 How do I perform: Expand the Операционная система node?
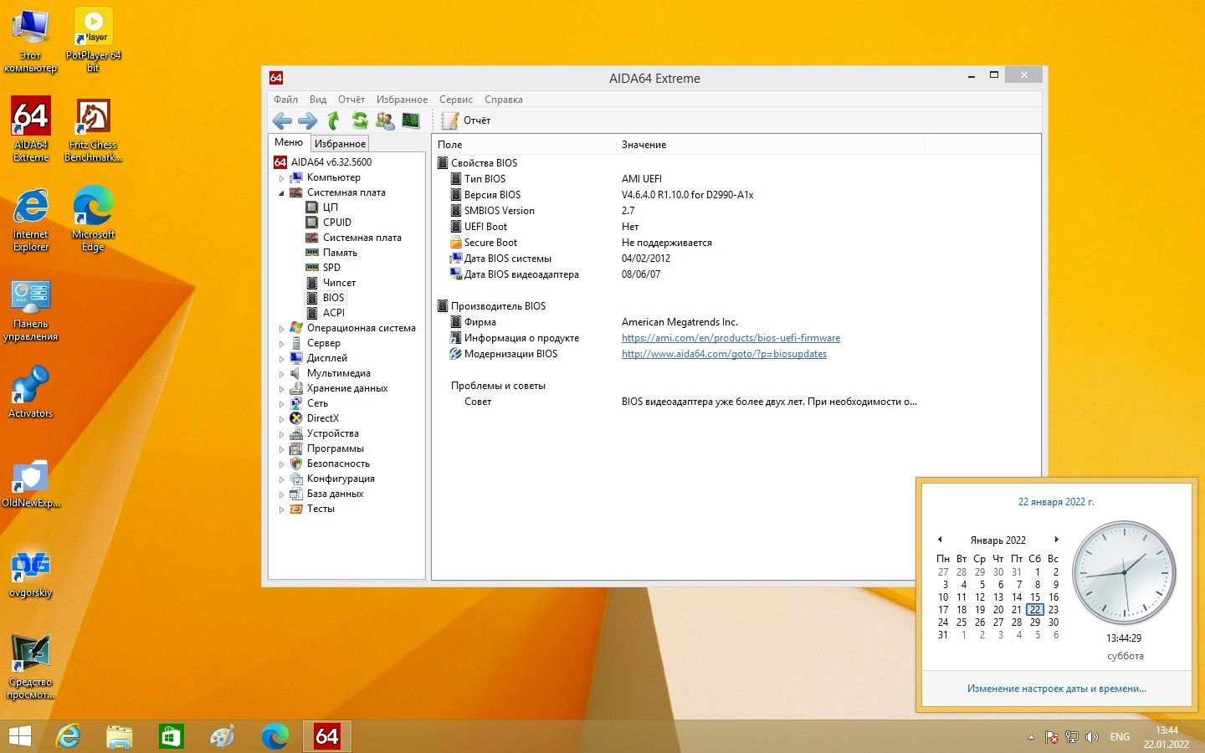pyautogui.click(x=282, y=329)
